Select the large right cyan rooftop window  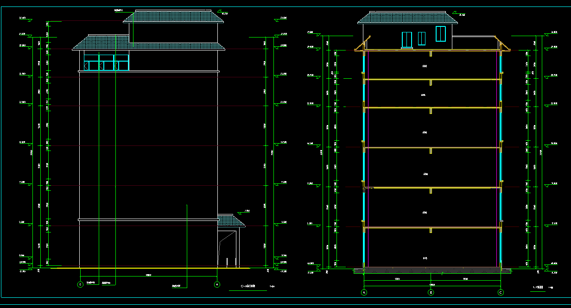tap(440, 34)
